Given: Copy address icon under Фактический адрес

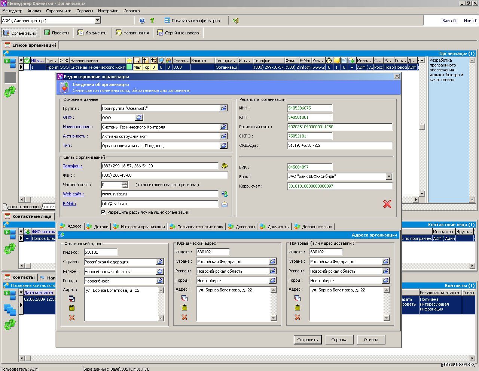Looking at the screenshot, I should click(72, 299).
